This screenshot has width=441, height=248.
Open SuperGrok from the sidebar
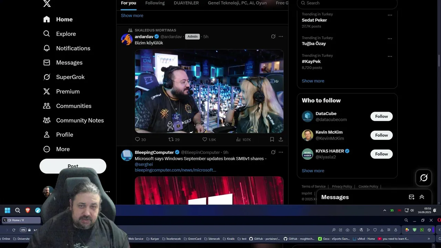[64, 77]
